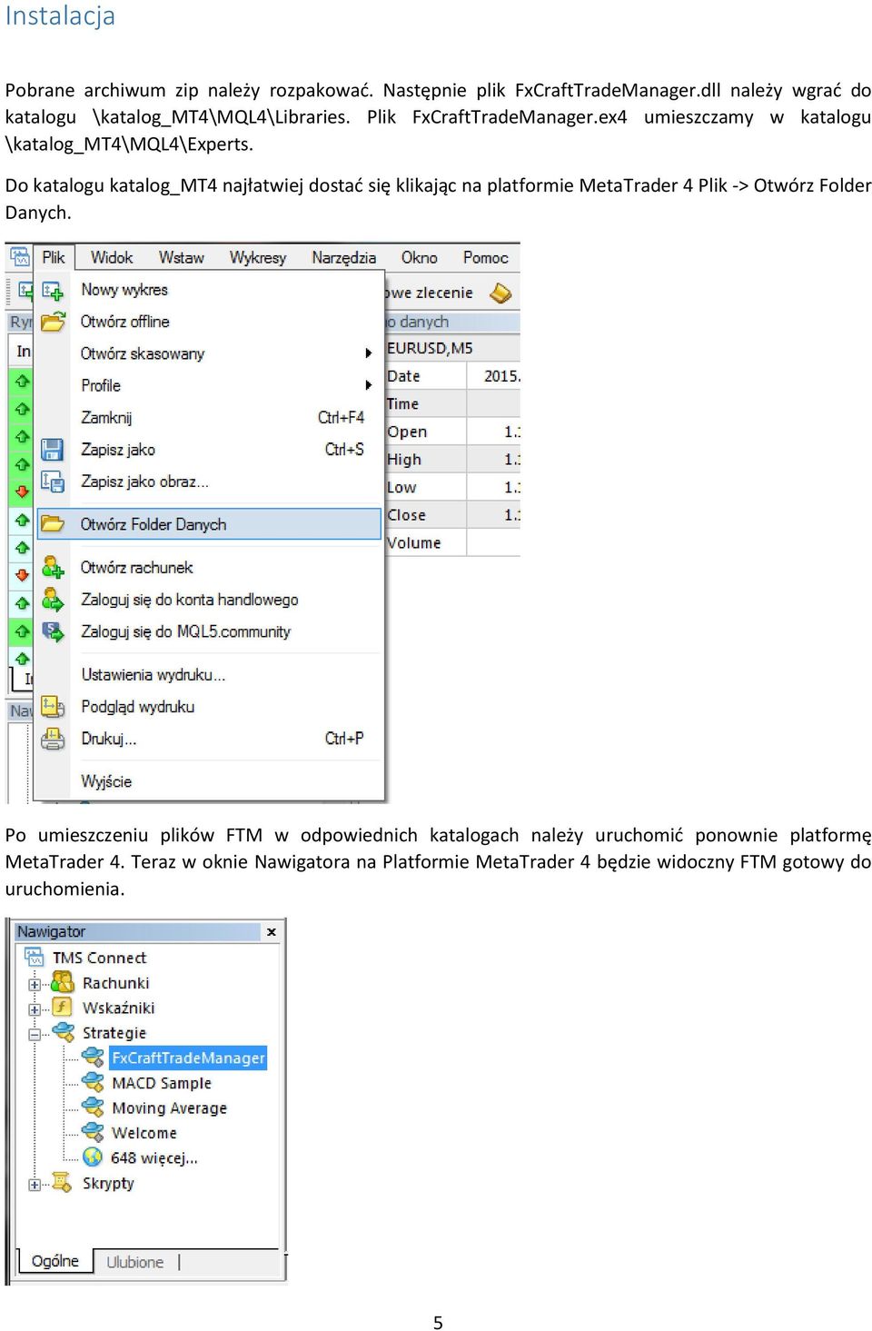Click the add account icon beside Otwórz rachunek
The image size is (872, 1331).
coord(53,568)
